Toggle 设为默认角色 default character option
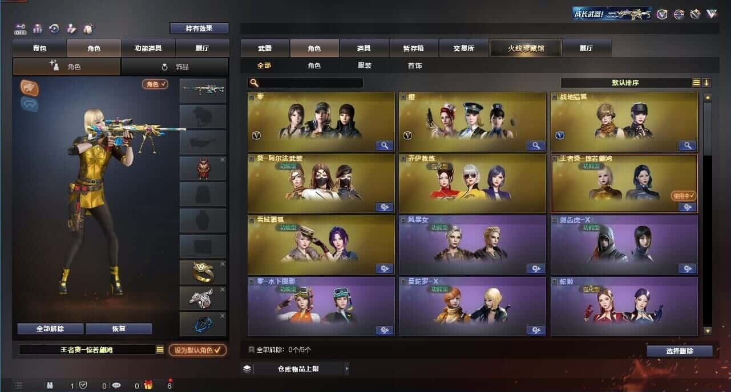731x392 pixels. pos(197,350)
